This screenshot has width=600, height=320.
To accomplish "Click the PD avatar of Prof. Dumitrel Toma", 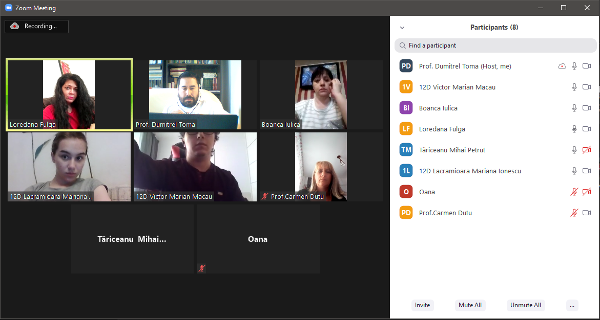I will pos(406,66).
